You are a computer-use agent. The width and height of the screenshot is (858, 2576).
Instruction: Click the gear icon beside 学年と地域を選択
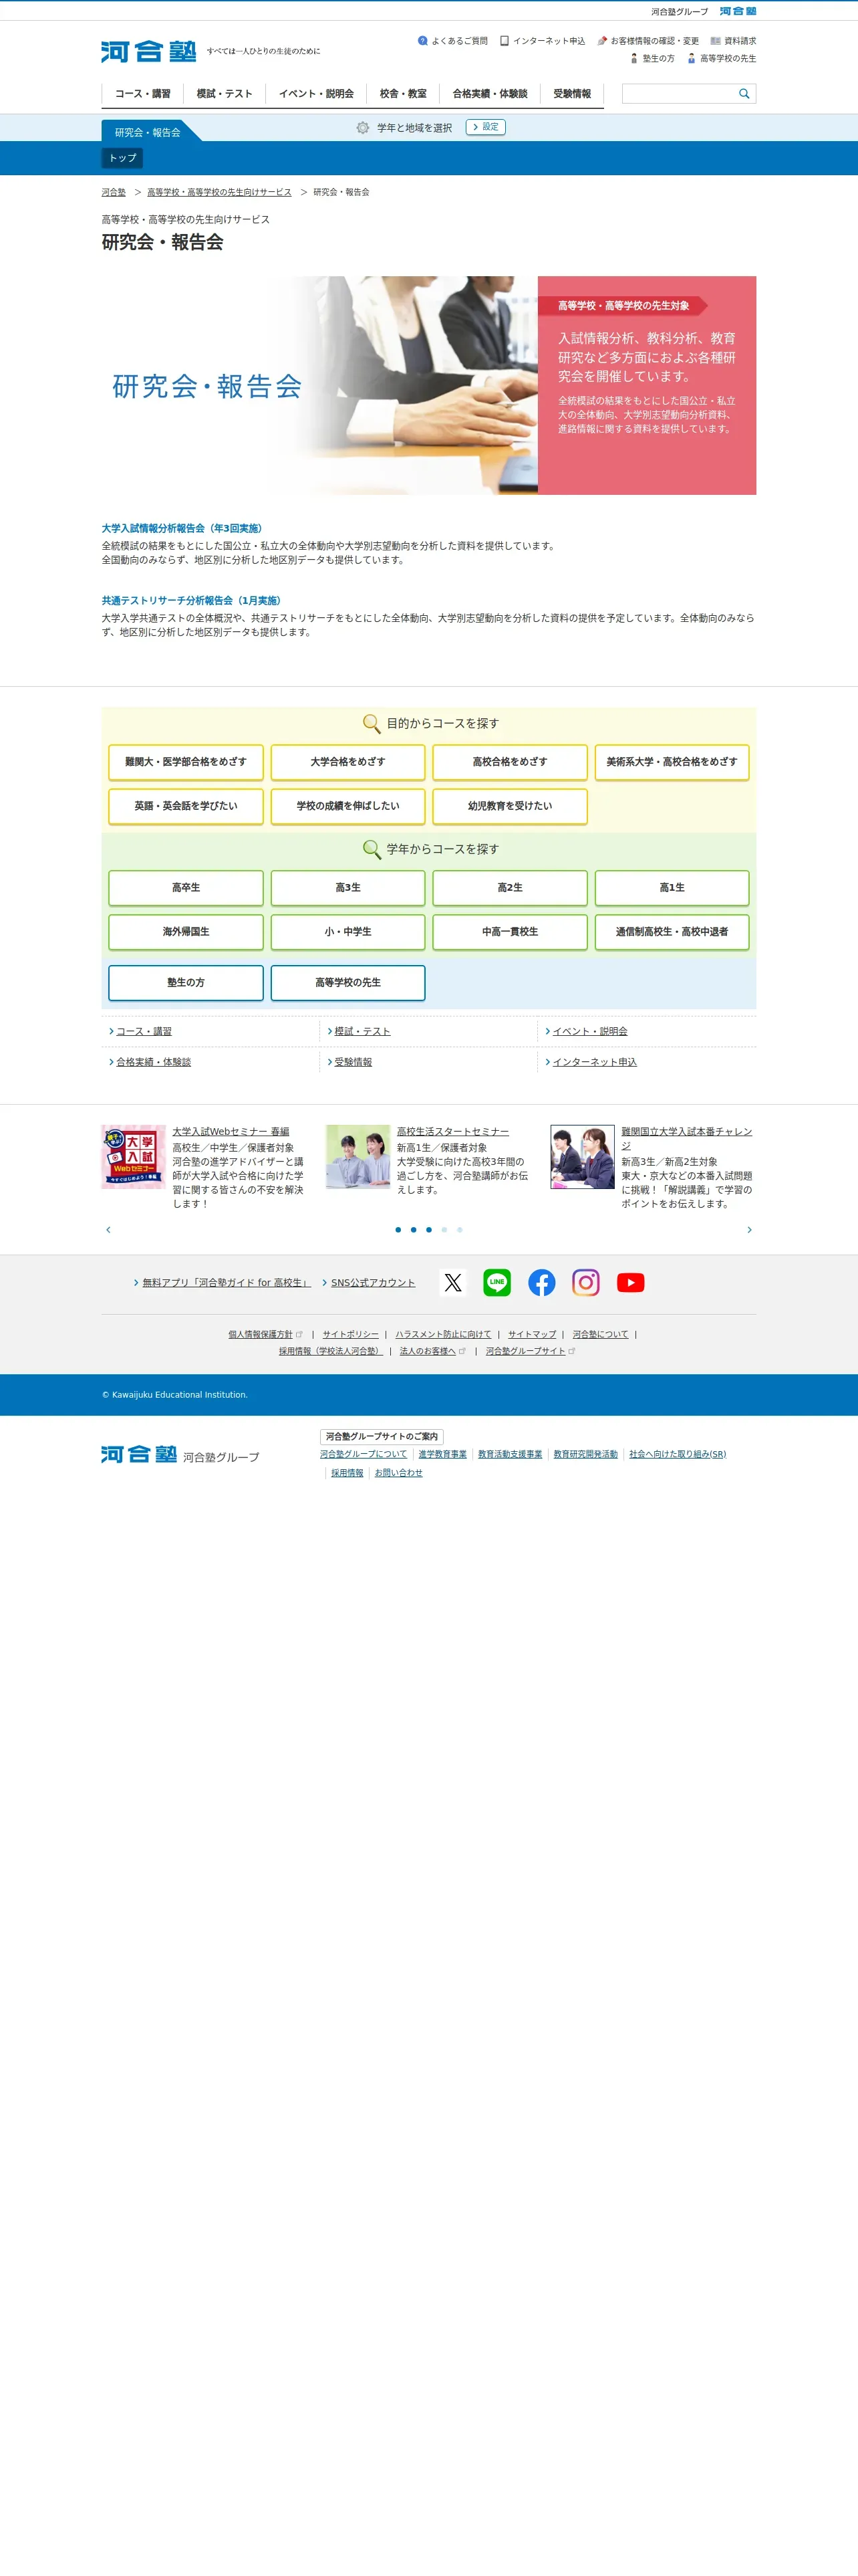363,128
